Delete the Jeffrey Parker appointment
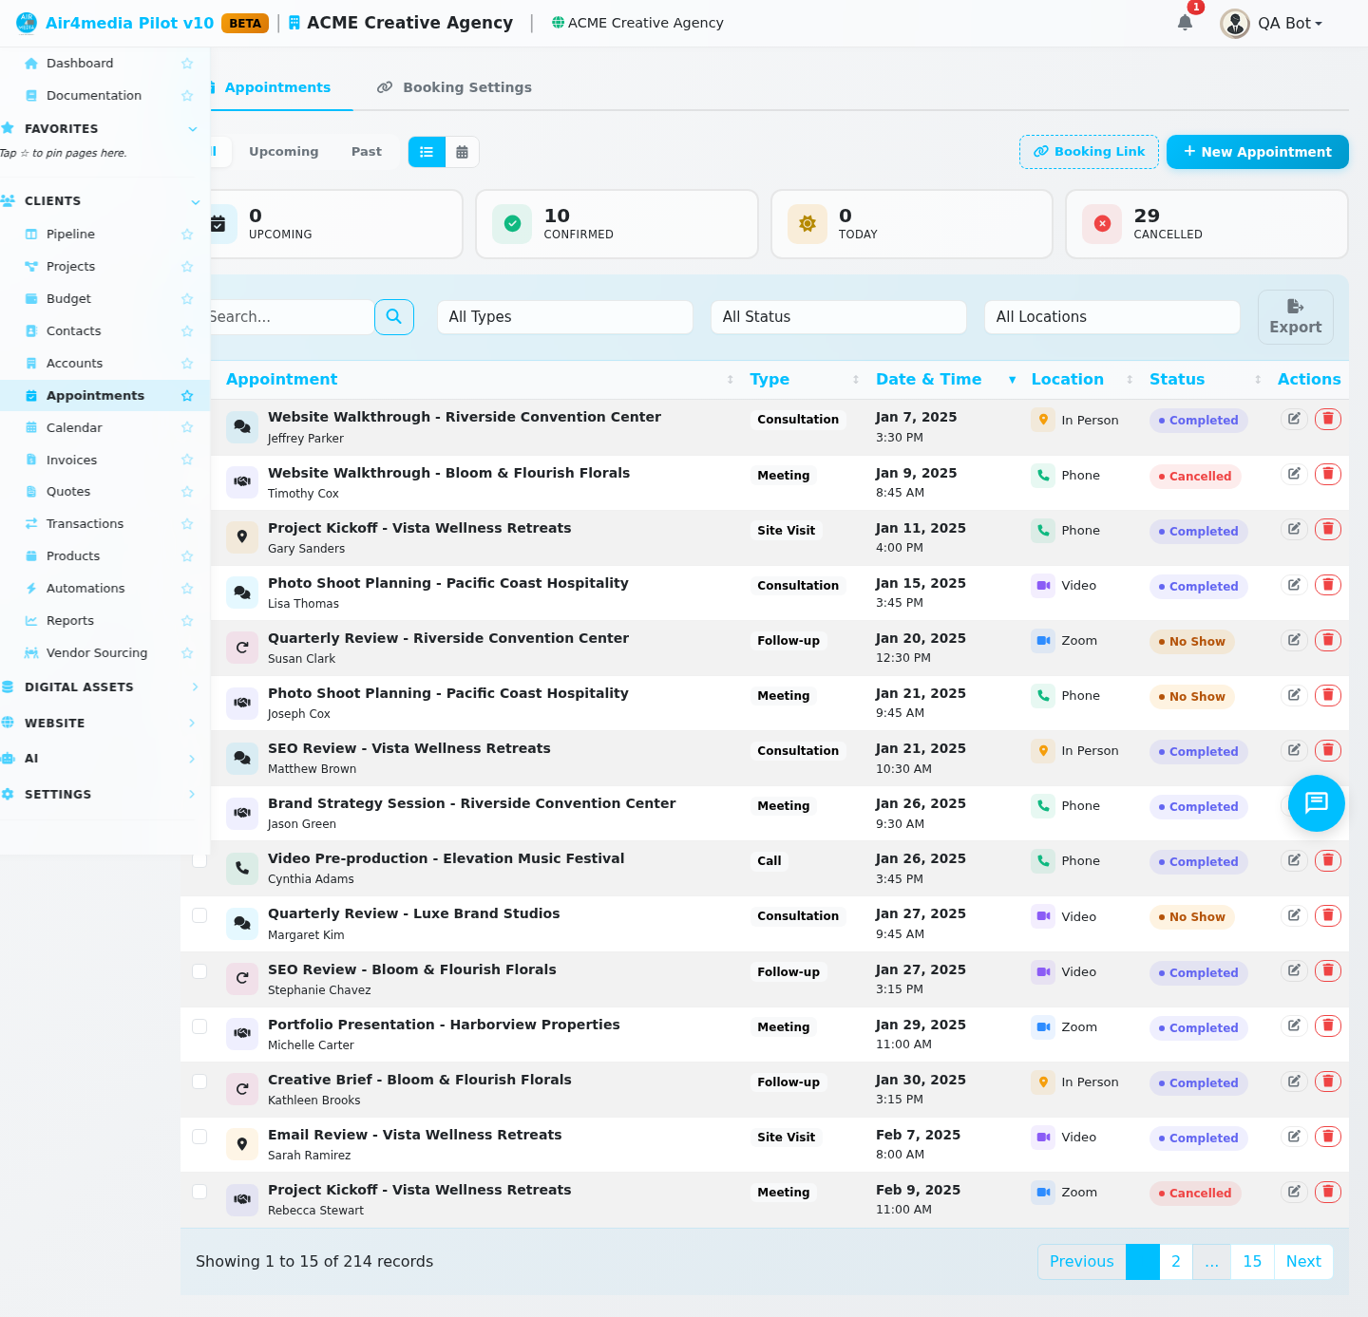1368x1317 pixels. tap(1328, 419)
